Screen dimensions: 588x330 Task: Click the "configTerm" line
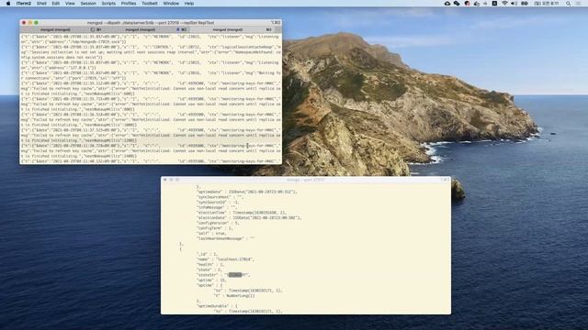[215, 228]
